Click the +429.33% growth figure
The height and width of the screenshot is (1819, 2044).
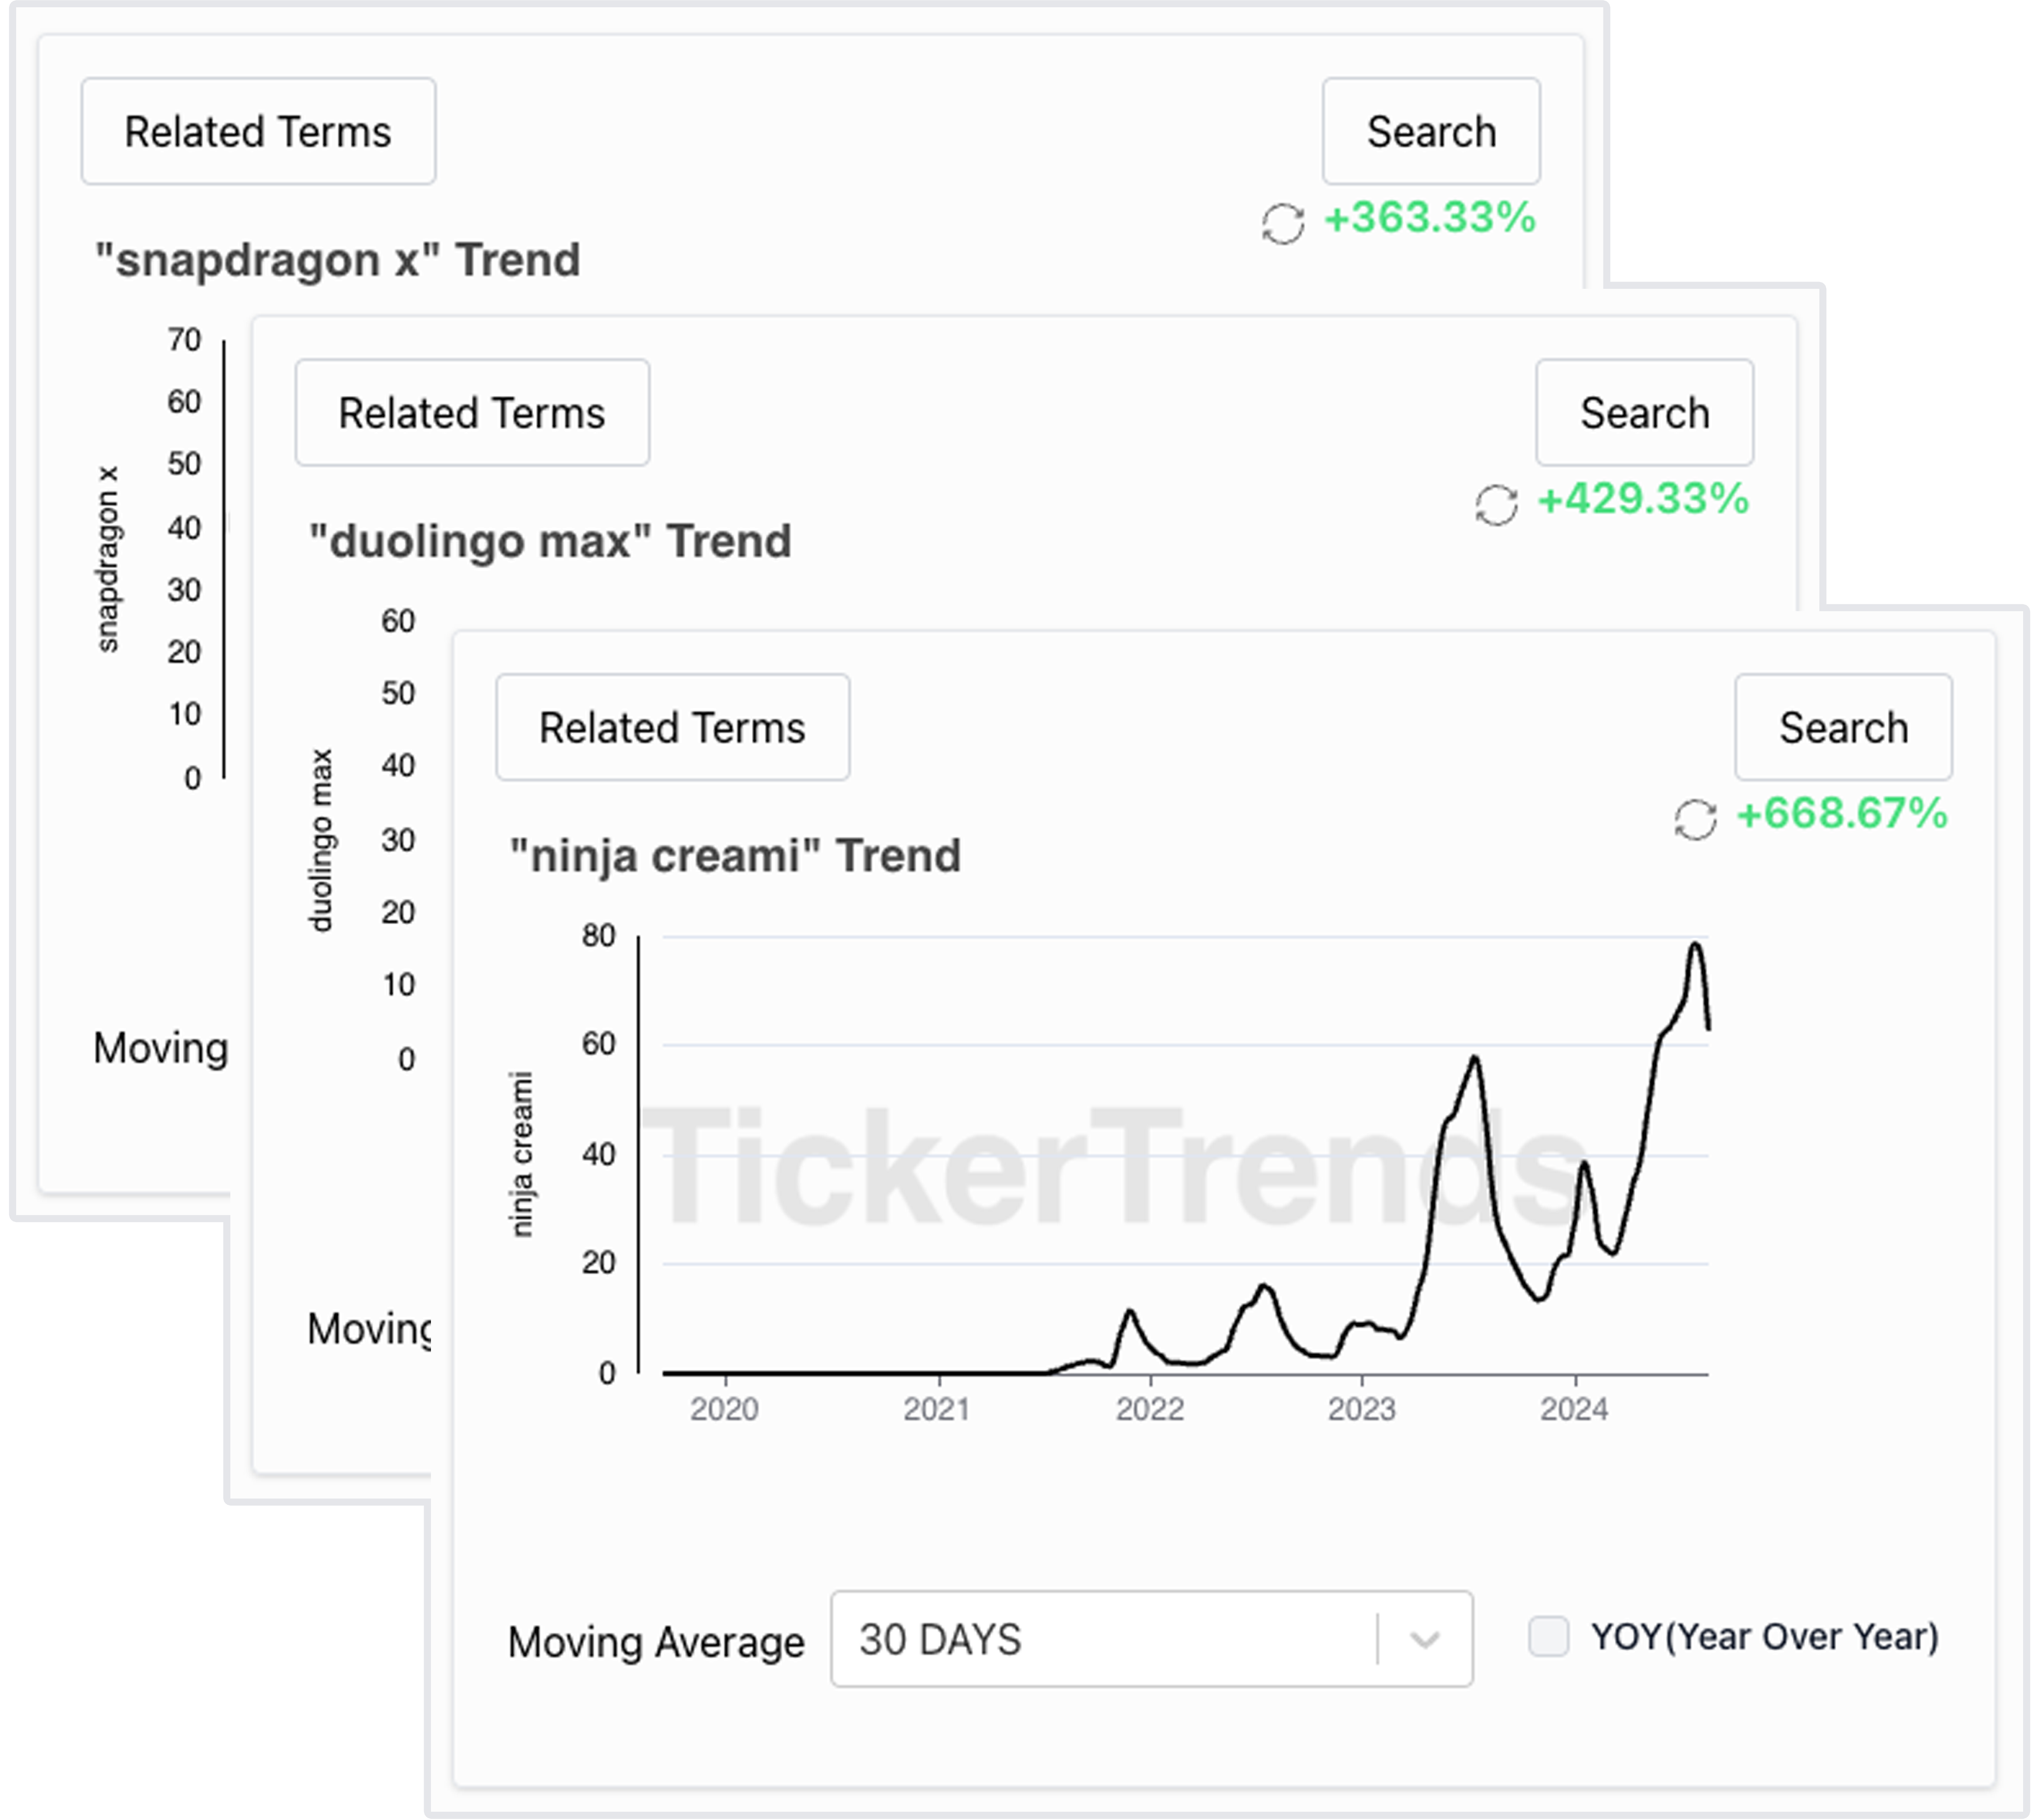(1643, 499)
